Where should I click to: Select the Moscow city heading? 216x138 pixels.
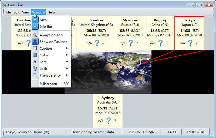click(130, 20)
